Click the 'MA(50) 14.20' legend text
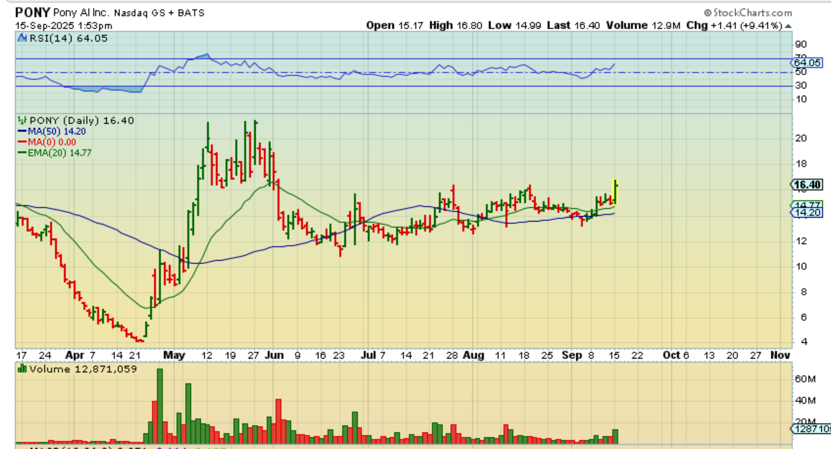 point(57,131)
